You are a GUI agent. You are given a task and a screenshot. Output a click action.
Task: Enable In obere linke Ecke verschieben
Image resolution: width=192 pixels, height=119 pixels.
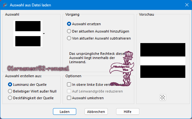click(x=95, y=85)
